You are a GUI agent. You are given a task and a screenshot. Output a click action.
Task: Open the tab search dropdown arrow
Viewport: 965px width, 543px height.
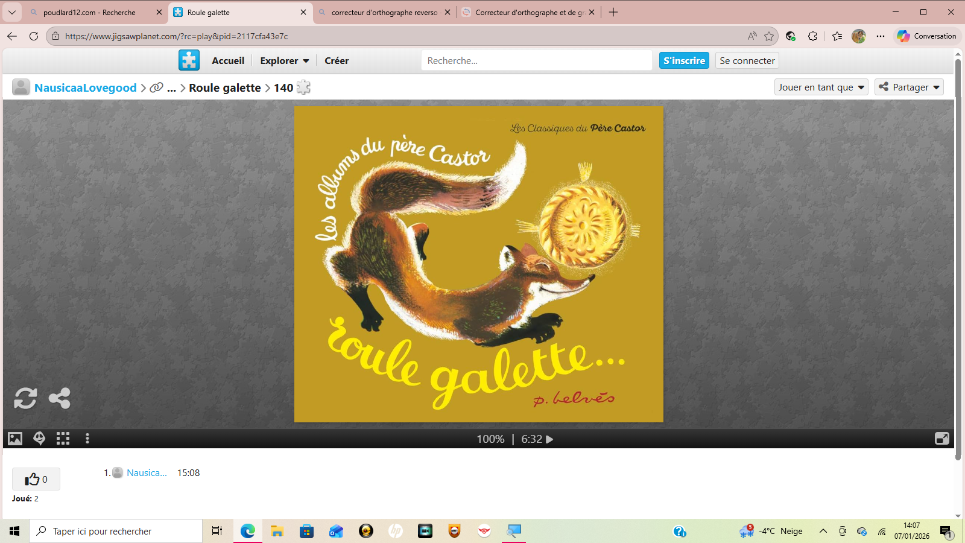12,12
